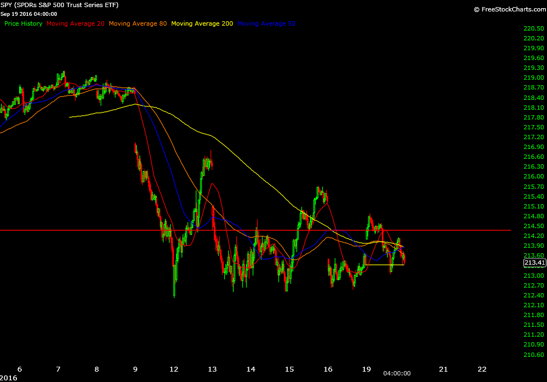
Task: Pick date 16 on the time axis
Action: pos(328,368)
